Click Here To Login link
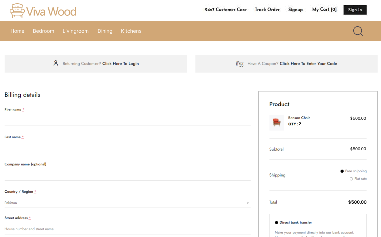The image size is (381, 237). [120, 64]
